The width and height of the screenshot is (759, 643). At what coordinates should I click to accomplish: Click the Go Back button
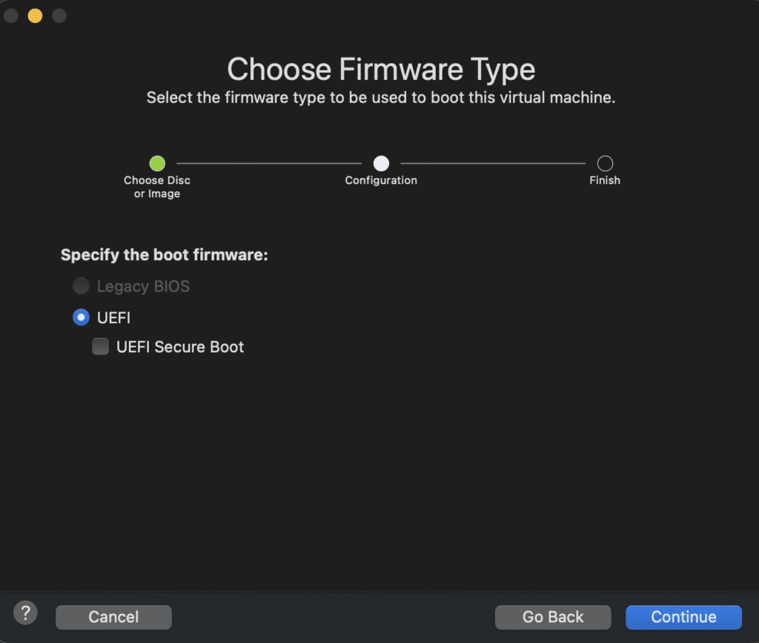[553, 616]
